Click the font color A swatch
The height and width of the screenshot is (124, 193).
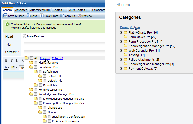coord(6,68)
